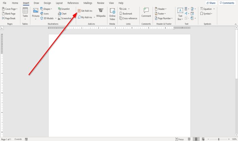Insert a Blank Page
This screenshot has width=238, height=141.
pyautogui.click(x=8, y=14)
